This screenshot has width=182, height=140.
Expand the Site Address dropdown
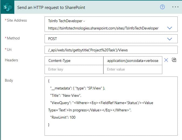pos(170,28)
